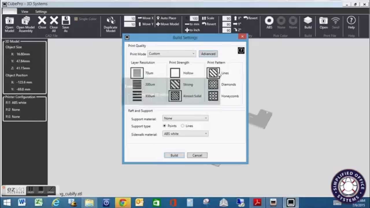
Task: Click the Move Y button
Action: (146, 24)
